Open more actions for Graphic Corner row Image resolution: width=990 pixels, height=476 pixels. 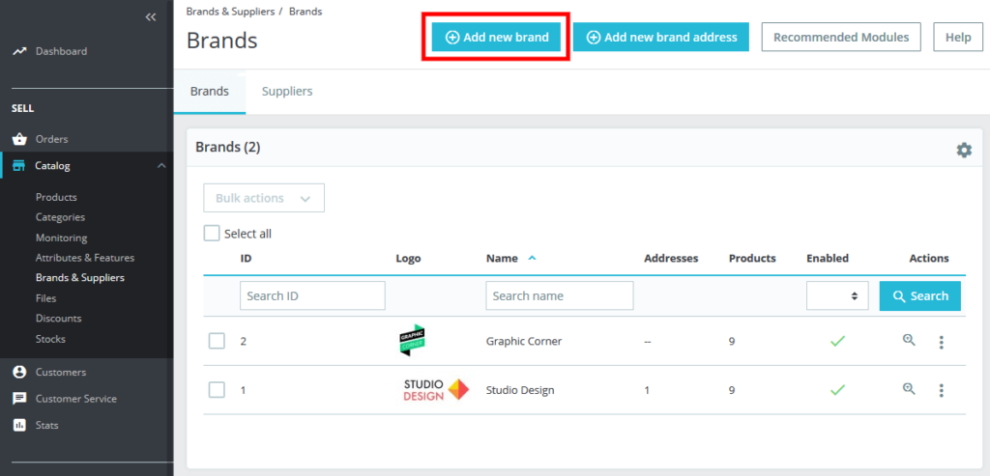pos(941,342)
